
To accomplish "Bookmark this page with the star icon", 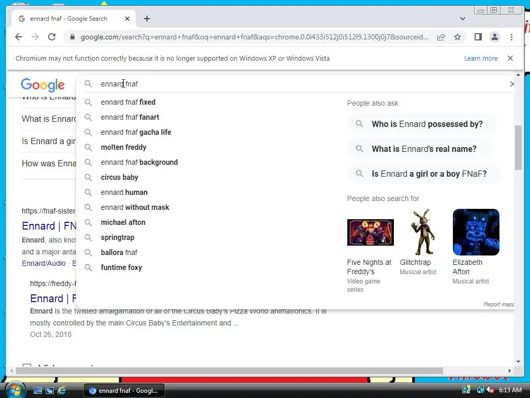I will click(x=458, y=37).
